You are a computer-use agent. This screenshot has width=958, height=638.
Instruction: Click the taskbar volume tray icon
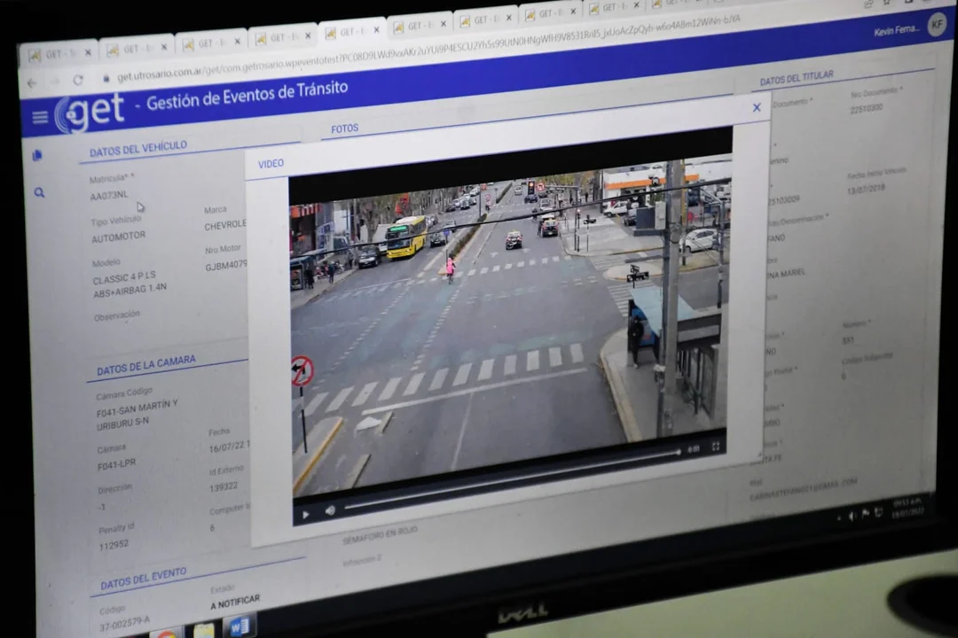pos(852,516)
